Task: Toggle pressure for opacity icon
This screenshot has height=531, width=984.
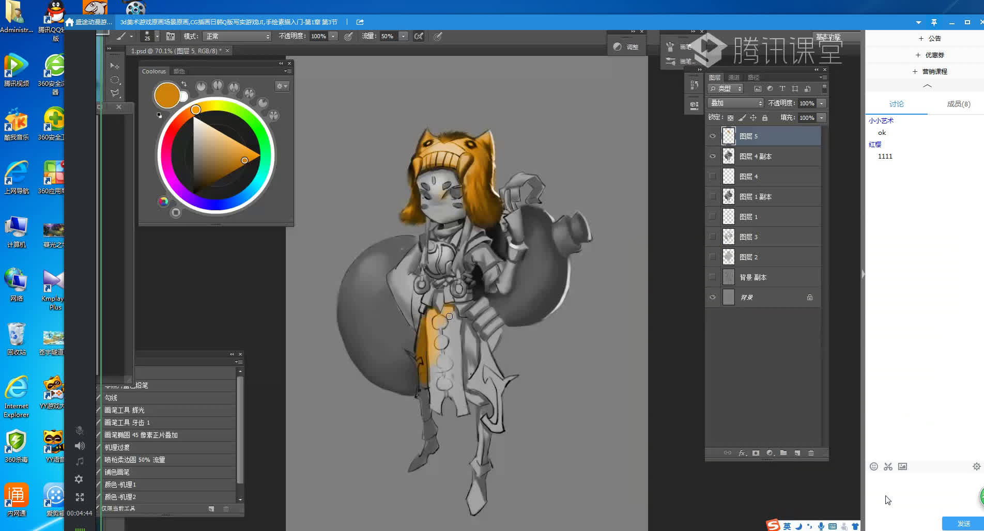Action: tap(348, 36)
